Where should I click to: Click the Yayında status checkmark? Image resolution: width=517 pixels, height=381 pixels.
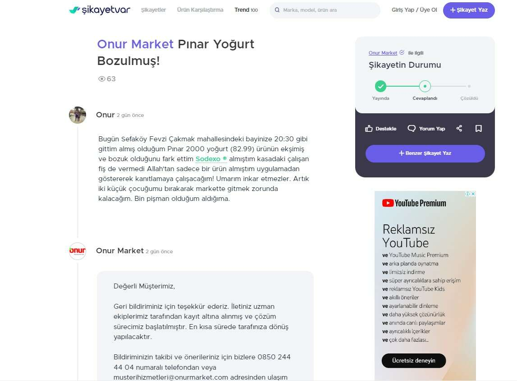(380, 86)
